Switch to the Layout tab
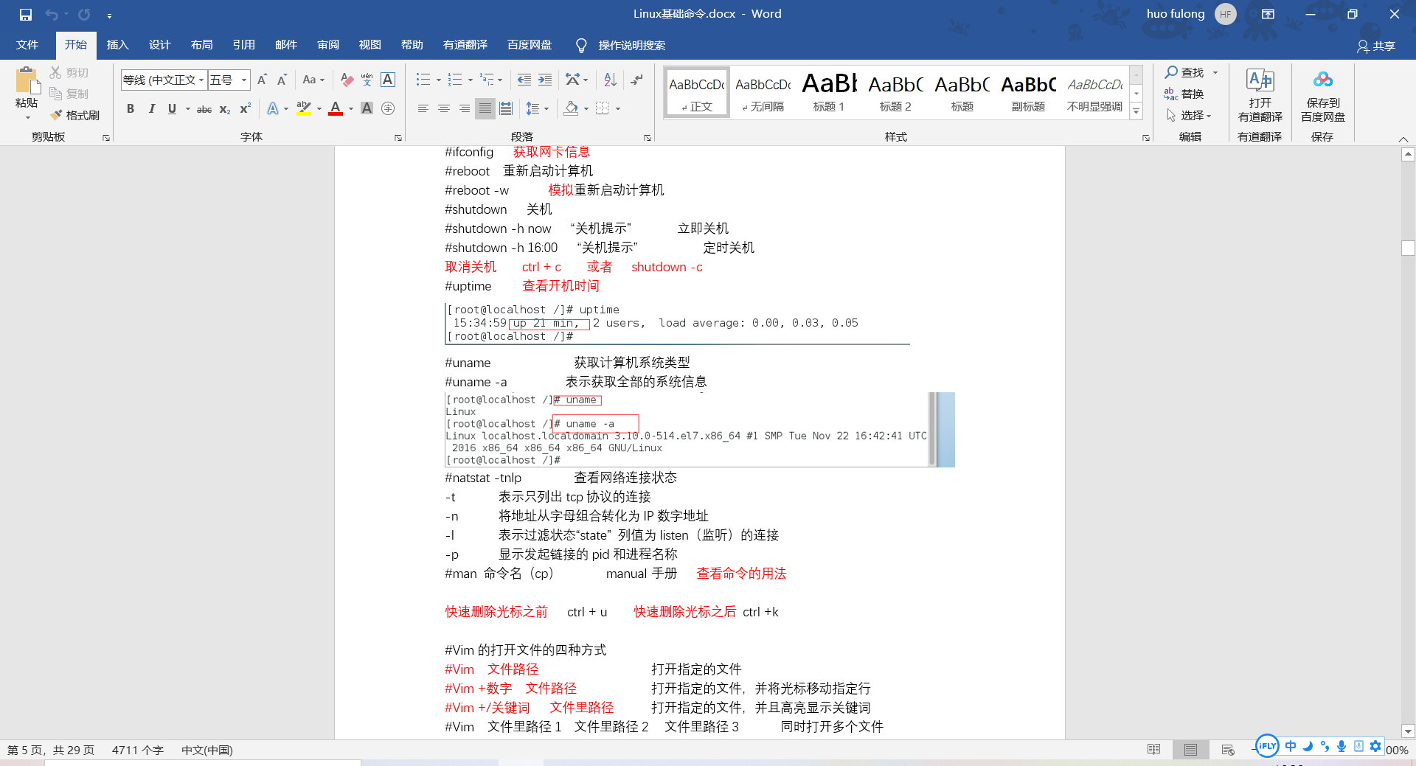 pyautogui.click(x=201, y=45)
